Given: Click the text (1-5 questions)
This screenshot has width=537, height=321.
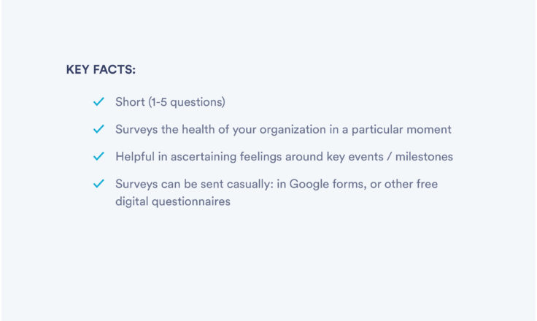Looking at the screenshot, I should (187, 102).
